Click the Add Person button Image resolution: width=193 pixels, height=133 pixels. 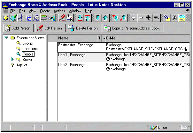18,28
